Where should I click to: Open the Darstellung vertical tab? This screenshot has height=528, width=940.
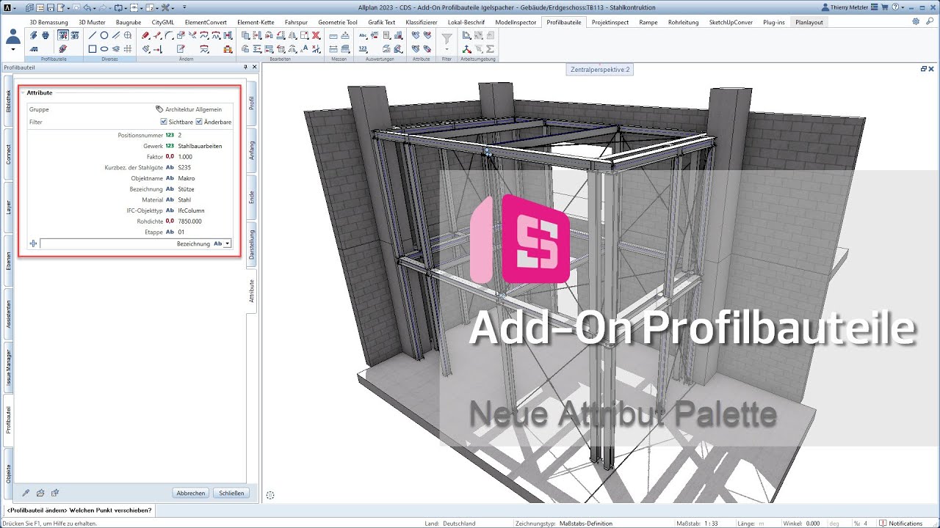[x=251, y=245]
